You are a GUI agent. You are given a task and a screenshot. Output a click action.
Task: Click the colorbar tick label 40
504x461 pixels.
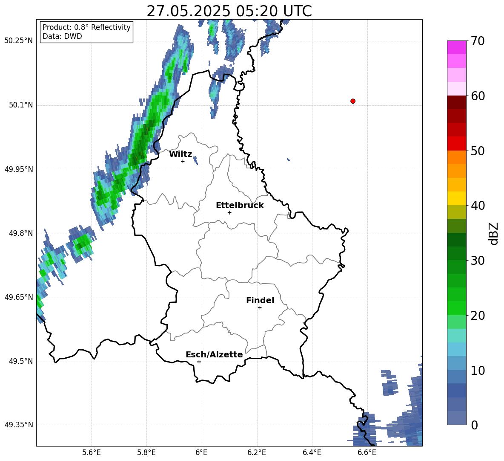click(x=478, y=206)
